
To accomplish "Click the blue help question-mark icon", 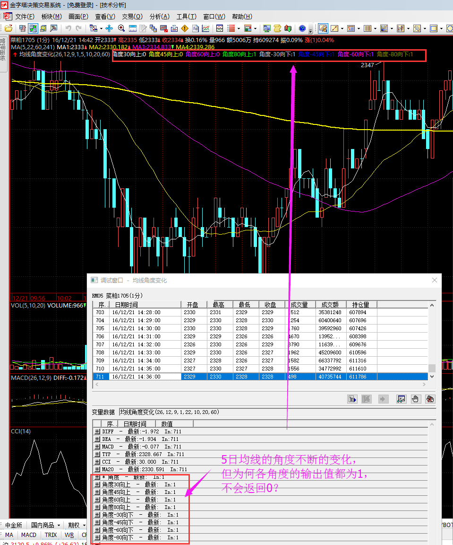I will (302, 28).
